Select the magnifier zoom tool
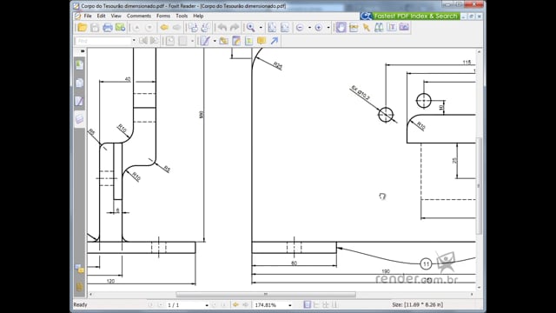This screenshot has height=313, width=556. (251, 27)
